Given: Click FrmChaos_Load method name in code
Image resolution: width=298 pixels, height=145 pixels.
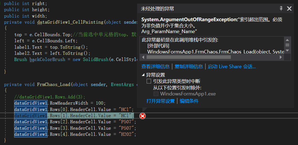Looking at the screenshot, I should (x=54, y=85).
